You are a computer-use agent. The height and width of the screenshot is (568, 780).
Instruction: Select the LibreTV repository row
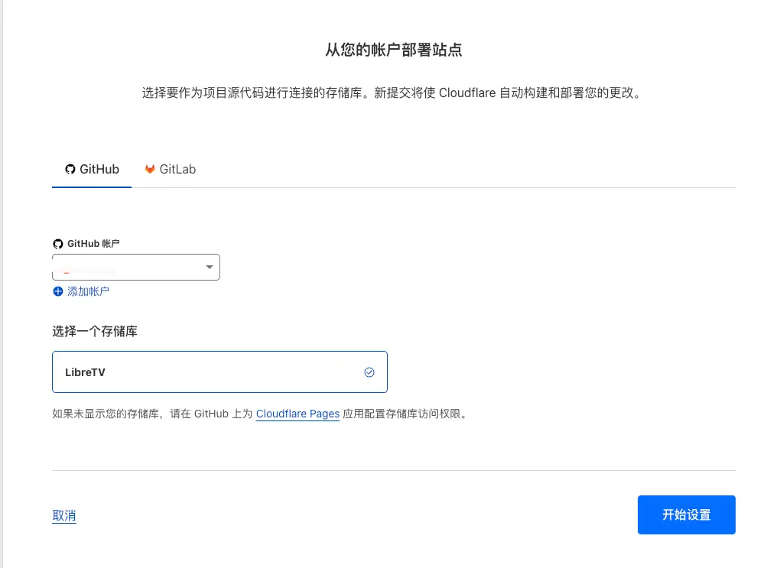coord(220,372)
